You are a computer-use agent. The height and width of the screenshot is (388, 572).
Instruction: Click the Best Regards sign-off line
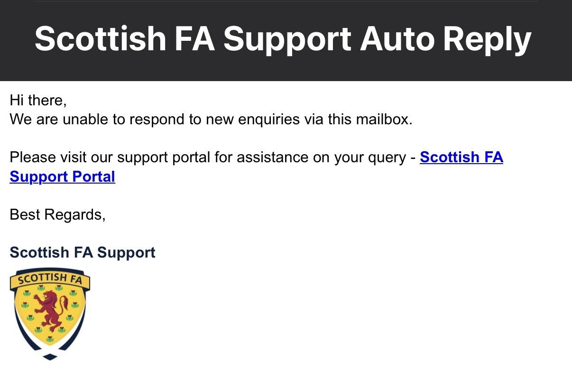pos(57,215)
